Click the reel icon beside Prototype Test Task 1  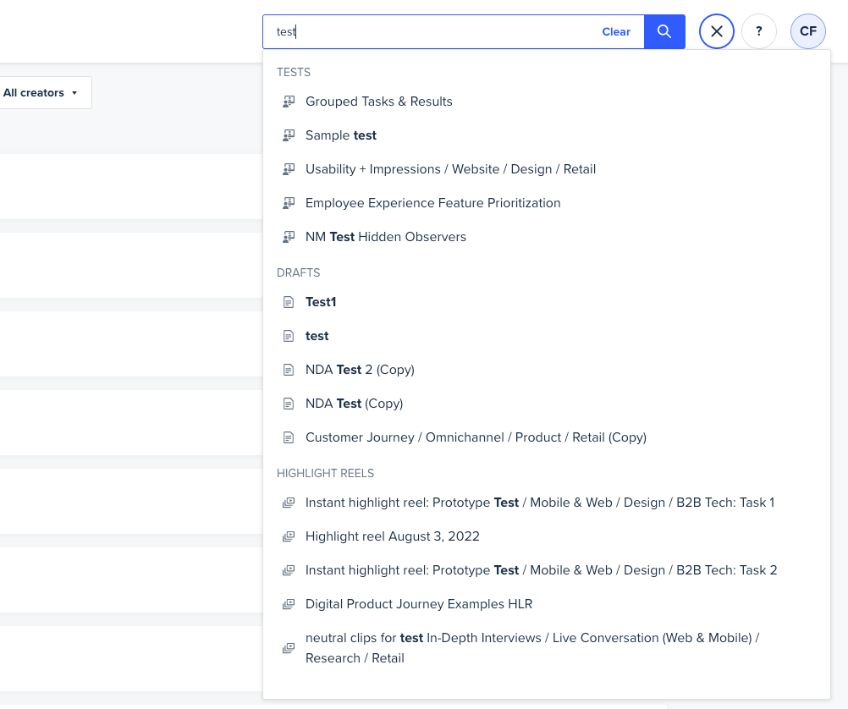pyautogui.click(x=289, y=503)
